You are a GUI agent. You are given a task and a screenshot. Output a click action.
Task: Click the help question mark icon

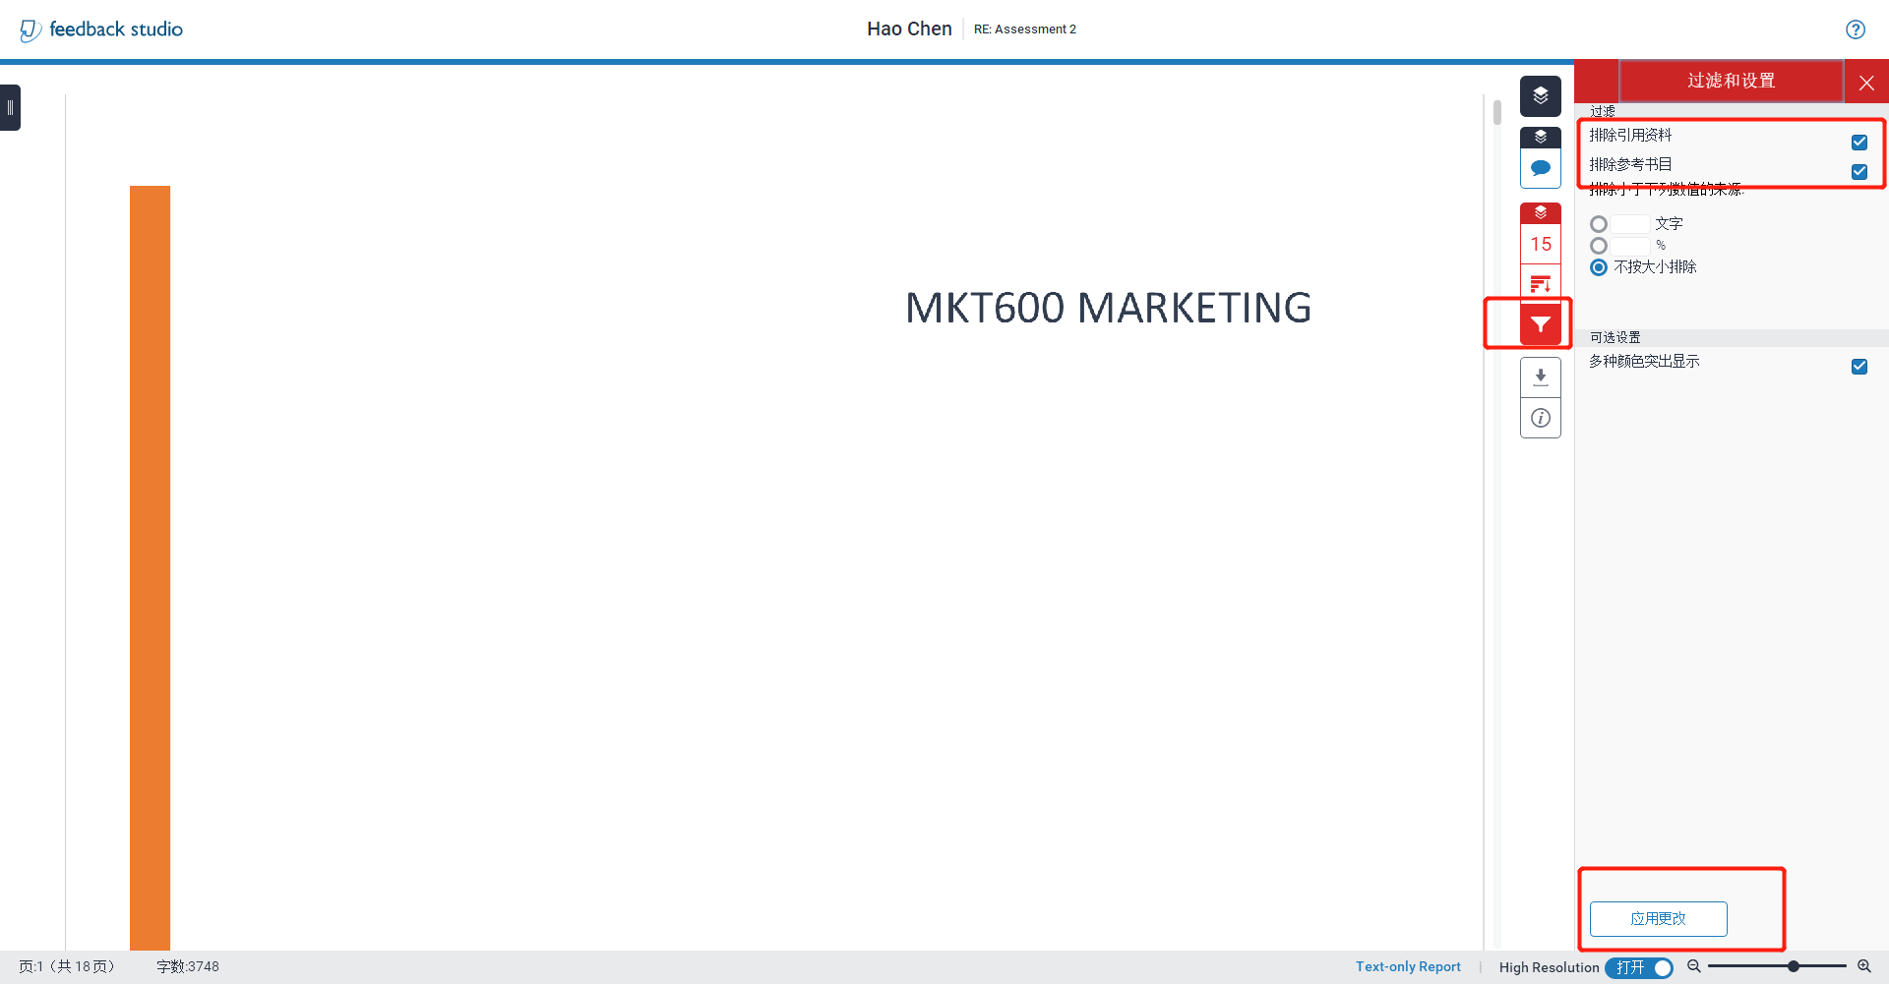(x=1856, y=29)
